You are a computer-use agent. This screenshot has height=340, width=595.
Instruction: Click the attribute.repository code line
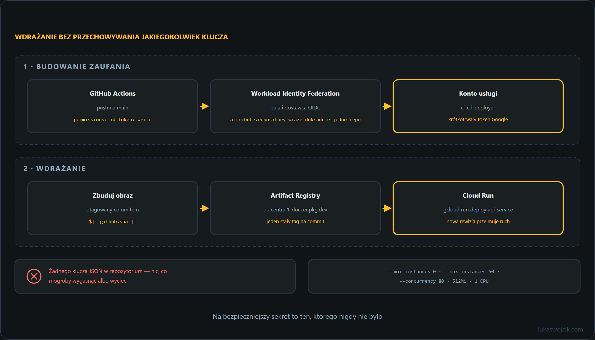(x=295, y=120)
